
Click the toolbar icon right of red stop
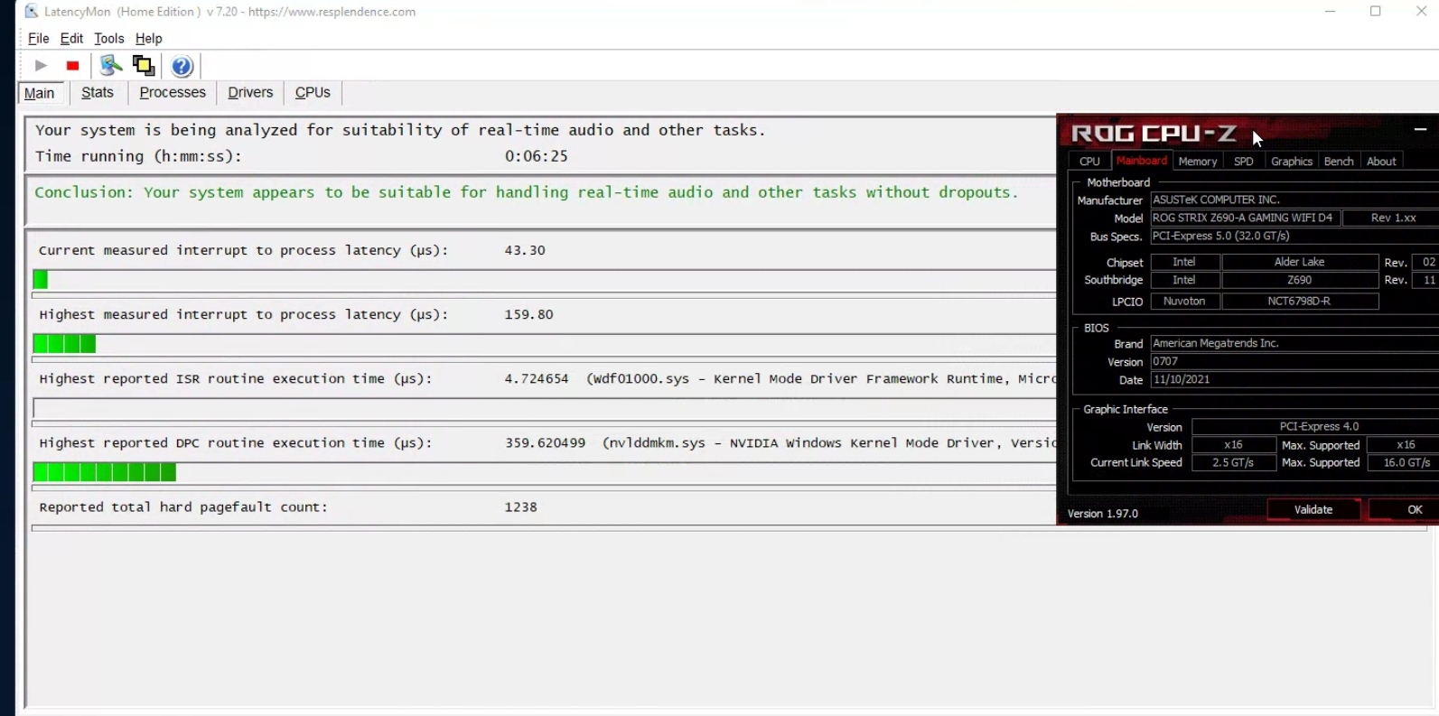(111, 65)
